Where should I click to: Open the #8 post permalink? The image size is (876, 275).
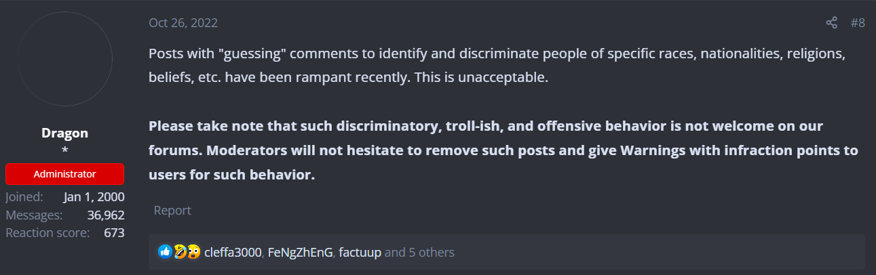click(x=858, y=23)
